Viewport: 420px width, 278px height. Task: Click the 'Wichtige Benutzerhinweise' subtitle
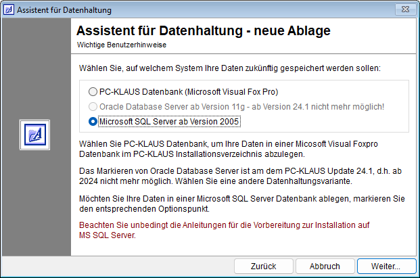122,45
